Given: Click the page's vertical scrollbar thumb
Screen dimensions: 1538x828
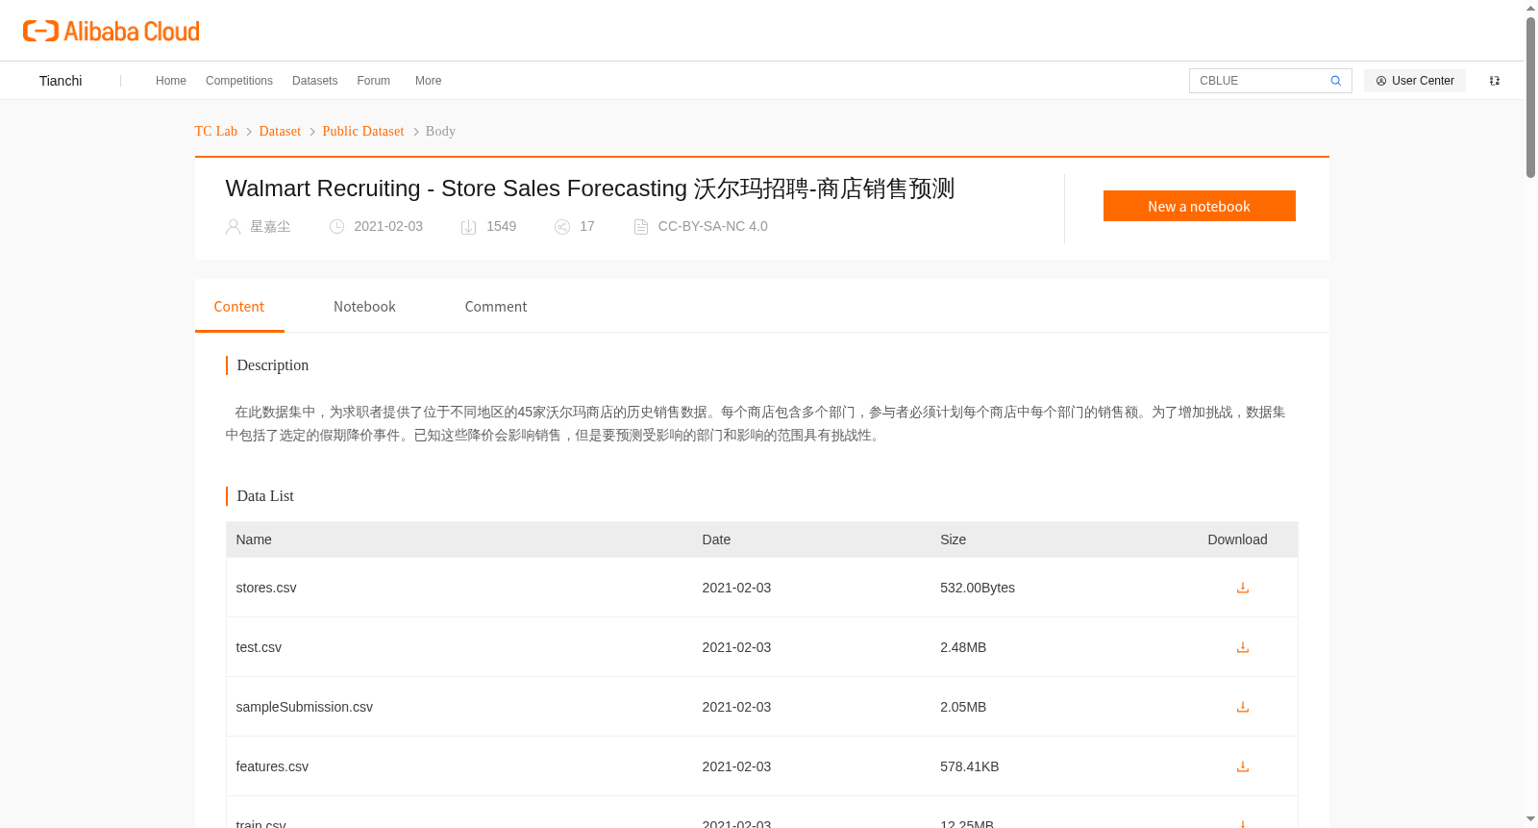Looking at the screenshot, I should pyautogui.click(x=1530, y=97).
